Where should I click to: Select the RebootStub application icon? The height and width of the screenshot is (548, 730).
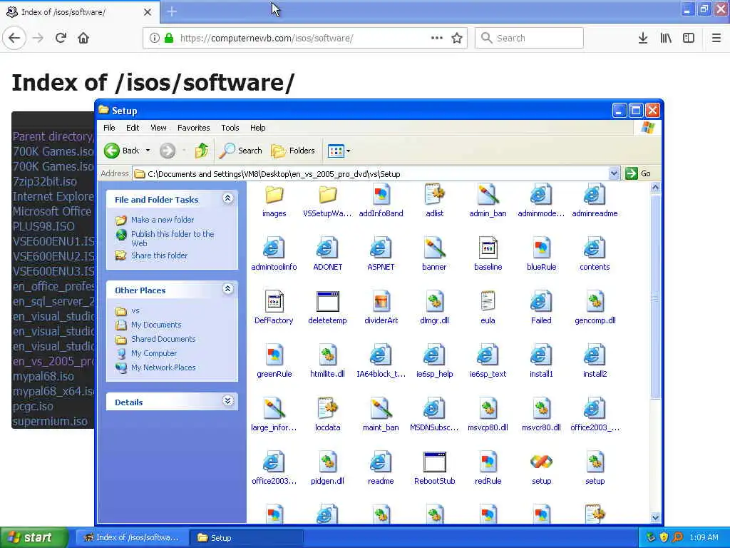tap(434, 462)
